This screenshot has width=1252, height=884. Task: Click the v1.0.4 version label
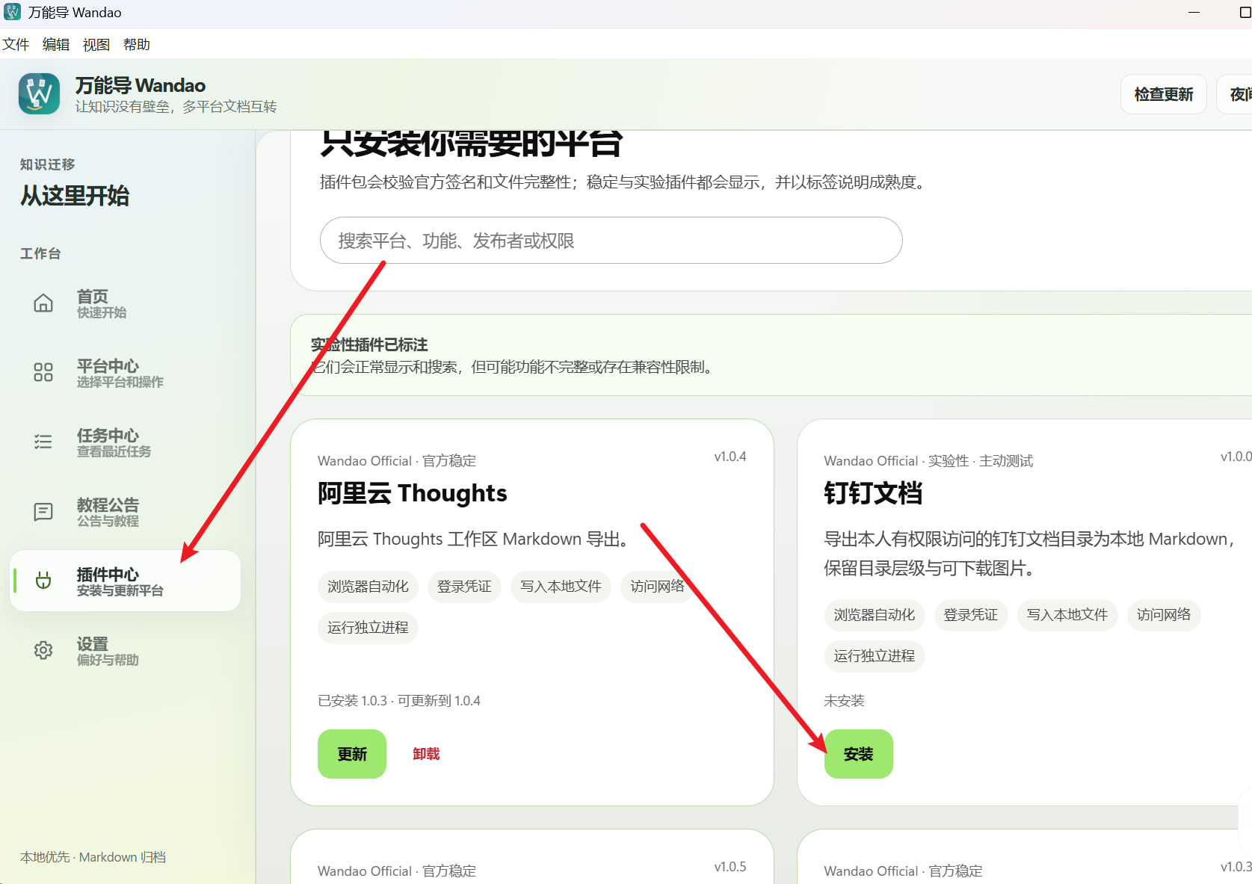(730, 457)
